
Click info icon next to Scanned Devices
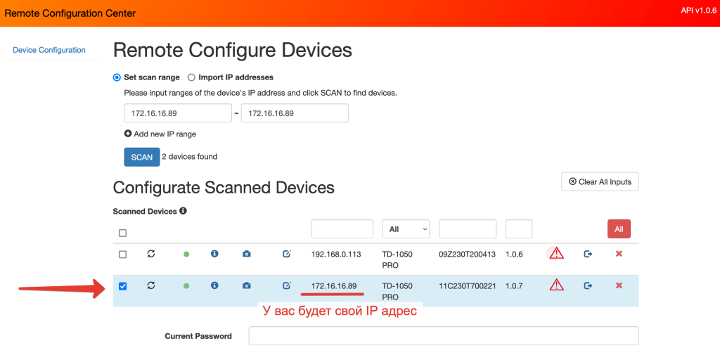183,211
